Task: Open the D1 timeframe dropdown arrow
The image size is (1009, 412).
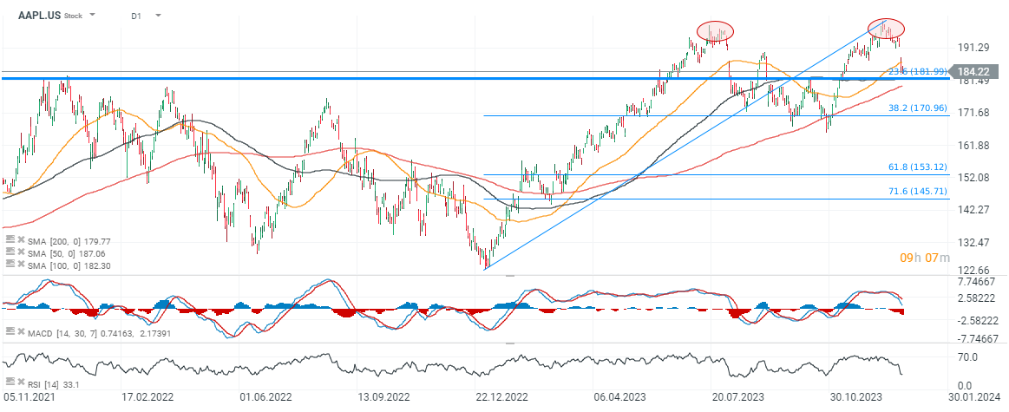Action: point(158,15)
